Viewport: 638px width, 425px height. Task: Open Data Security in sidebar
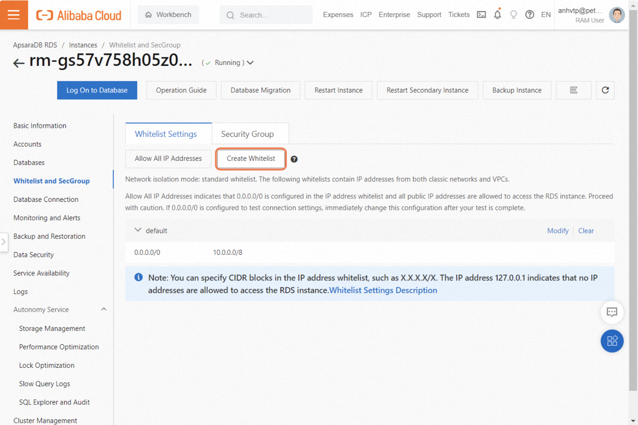33,254
